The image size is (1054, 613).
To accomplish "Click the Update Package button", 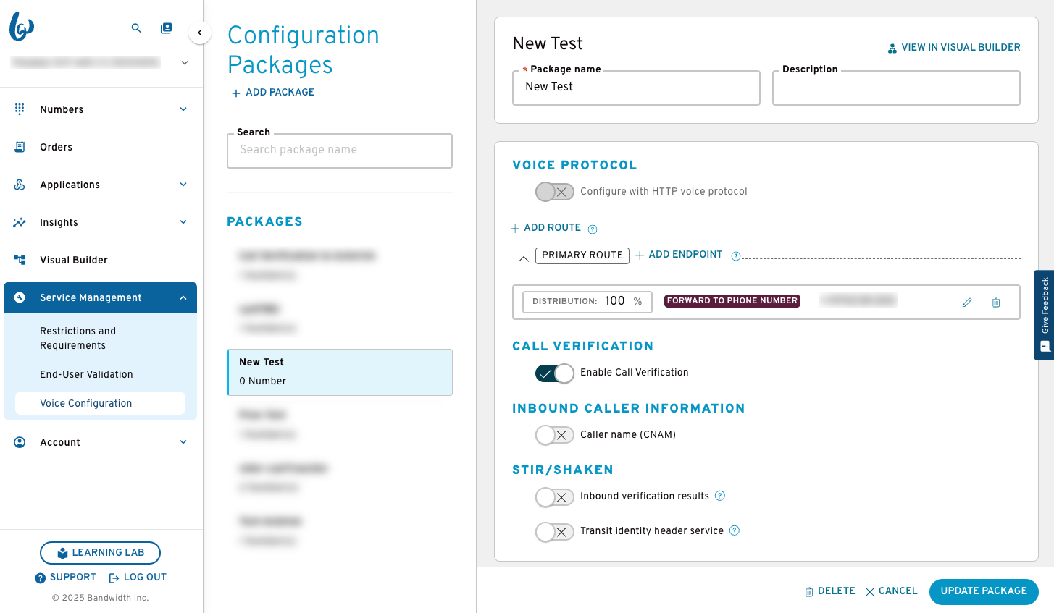I will tap(984, 591).
